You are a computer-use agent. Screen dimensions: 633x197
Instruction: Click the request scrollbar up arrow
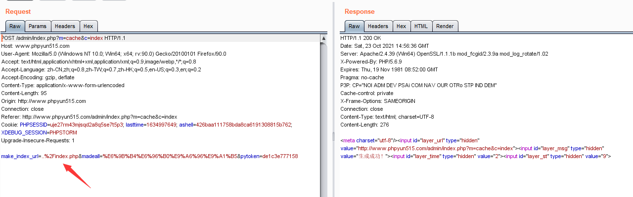point(324,38)
